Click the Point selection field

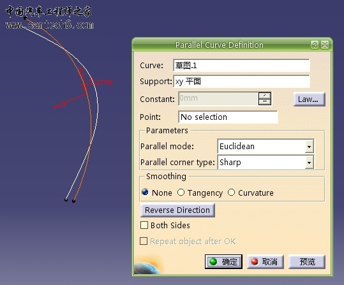tap(228, 117)
